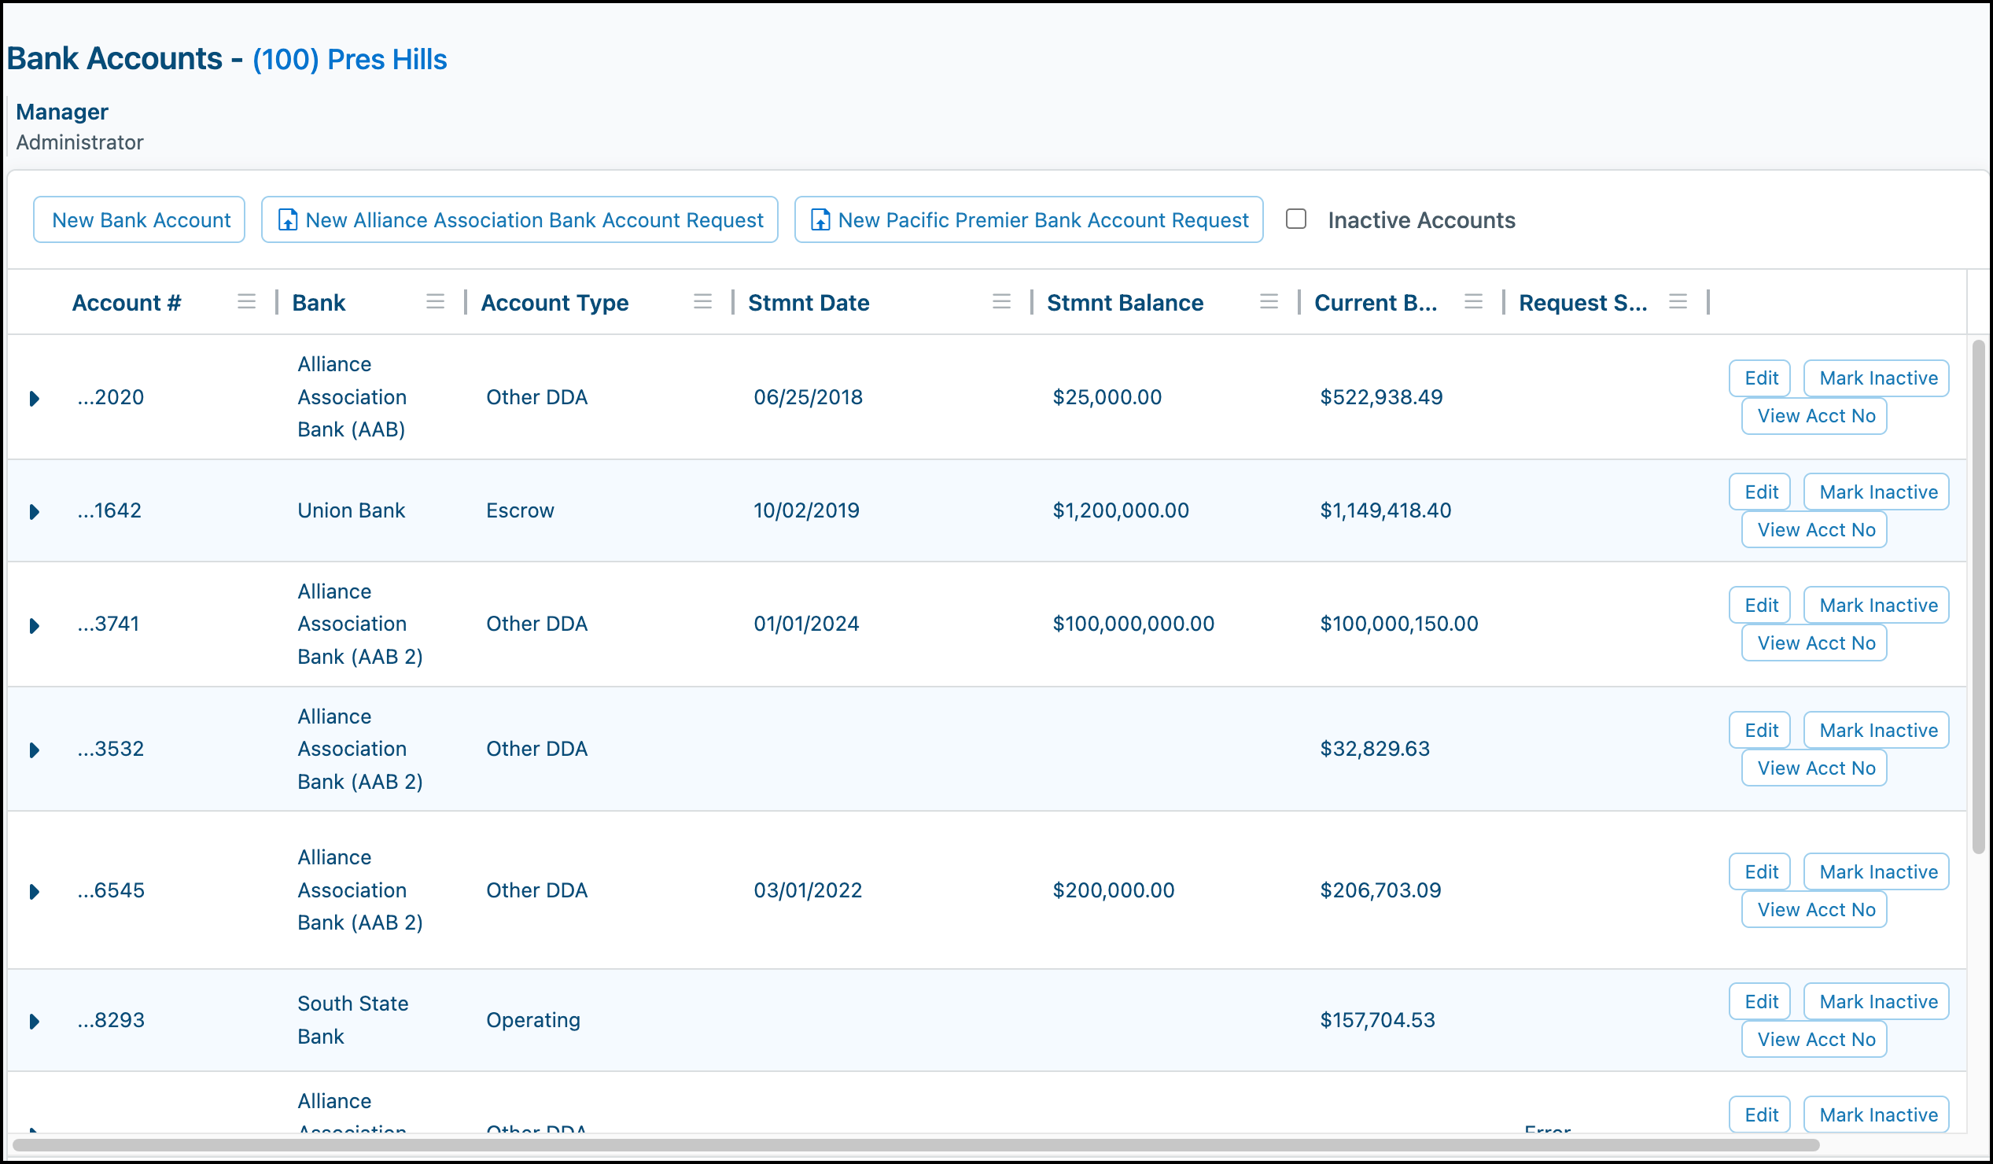View Acct No for account ...8293
Viewport: 1993px width, 1164px height.
coord(1814,1039)
